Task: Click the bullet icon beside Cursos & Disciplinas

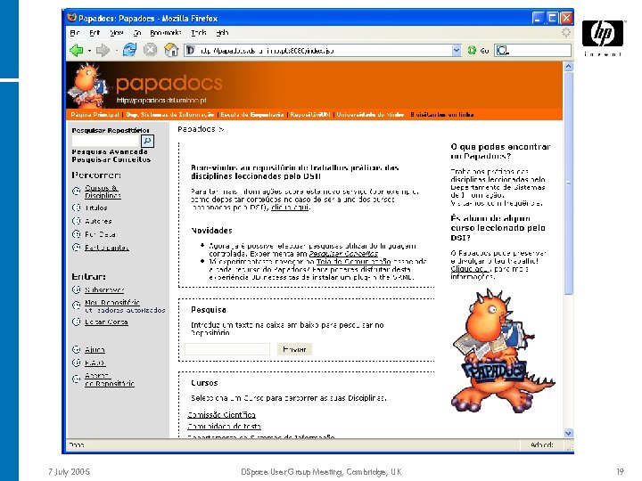Action: [x=76, y=191]
